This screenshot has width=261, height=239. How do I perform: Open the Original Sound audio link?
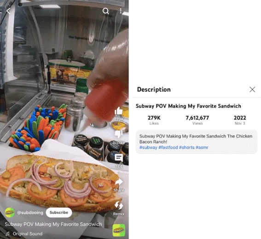tap(28, 233)
